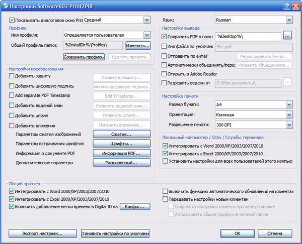302x244 pixels.
Task: Open the Шрифты... settings button
Action: (x=121, y=144)
